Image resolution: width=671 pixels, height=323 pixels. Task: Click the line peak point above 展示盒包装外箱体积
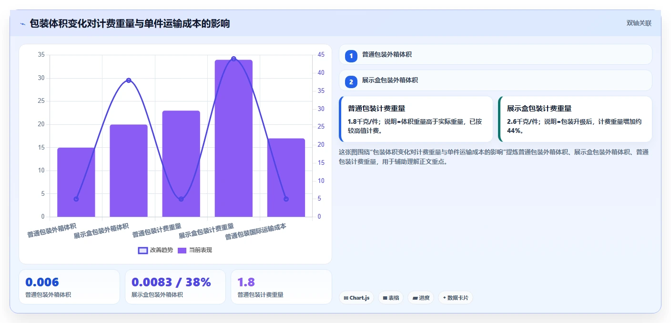tap(129, 80)
